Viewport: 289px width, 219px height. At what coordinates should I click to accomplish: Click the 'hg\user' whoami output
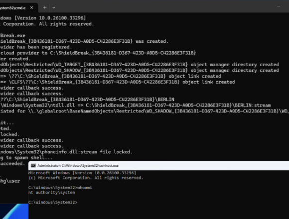point(10,181)
